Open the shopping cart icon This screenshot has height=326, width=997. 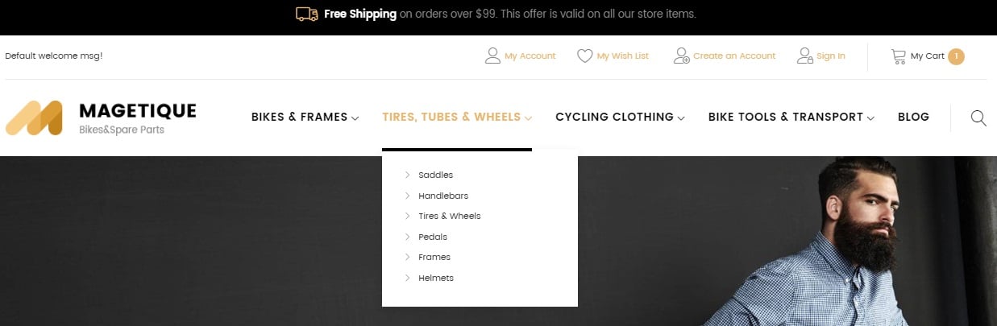coord(898,56)
